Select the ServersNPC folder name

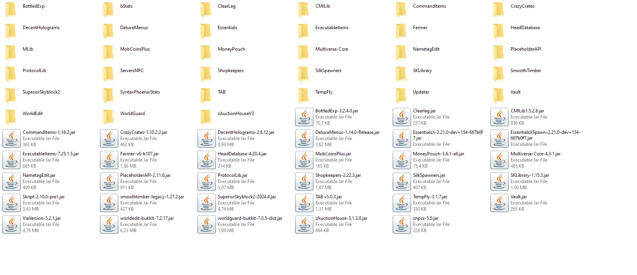[x=132, y=71]
